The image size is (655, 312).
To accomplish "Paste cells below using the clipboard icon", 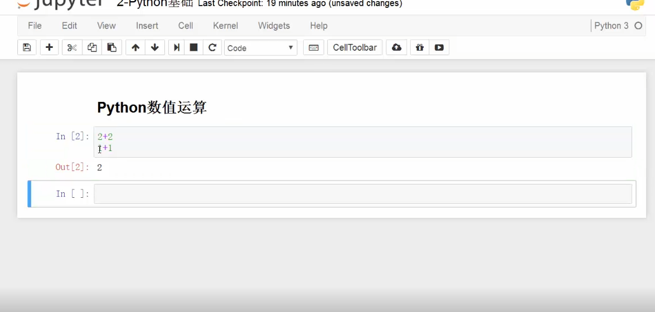I will point(112,48).
